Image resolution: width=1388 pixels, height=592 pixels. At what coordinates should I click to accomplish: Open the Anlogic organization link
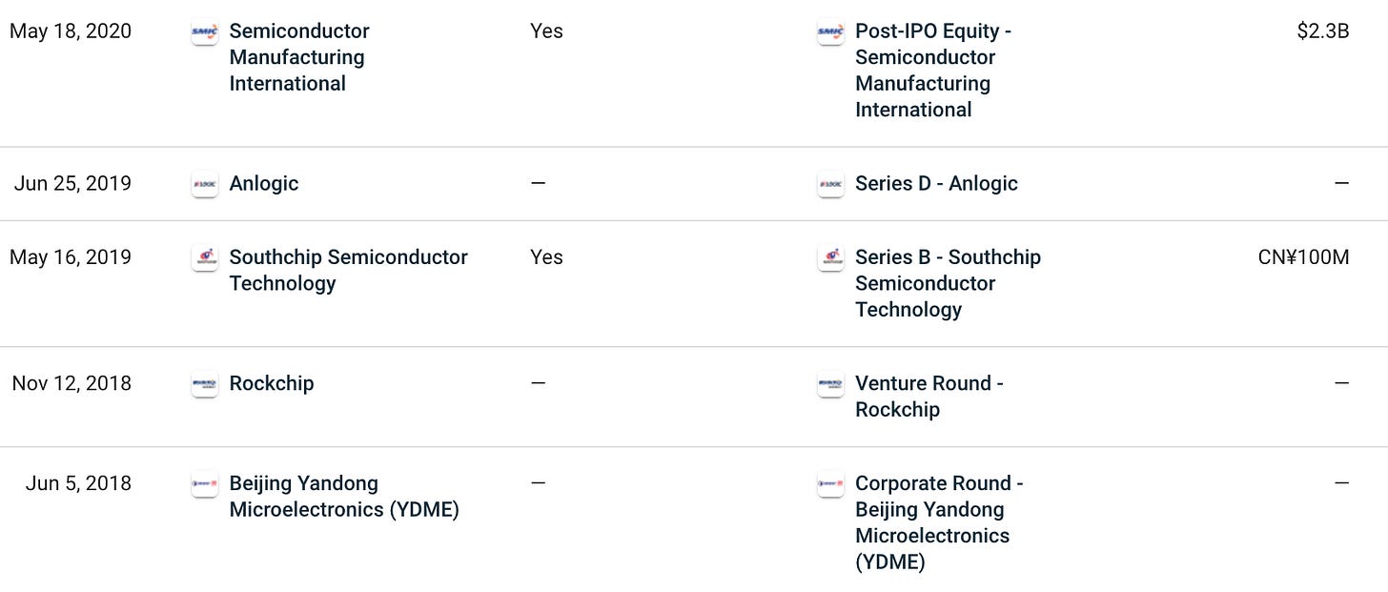[x=264, y=184]
